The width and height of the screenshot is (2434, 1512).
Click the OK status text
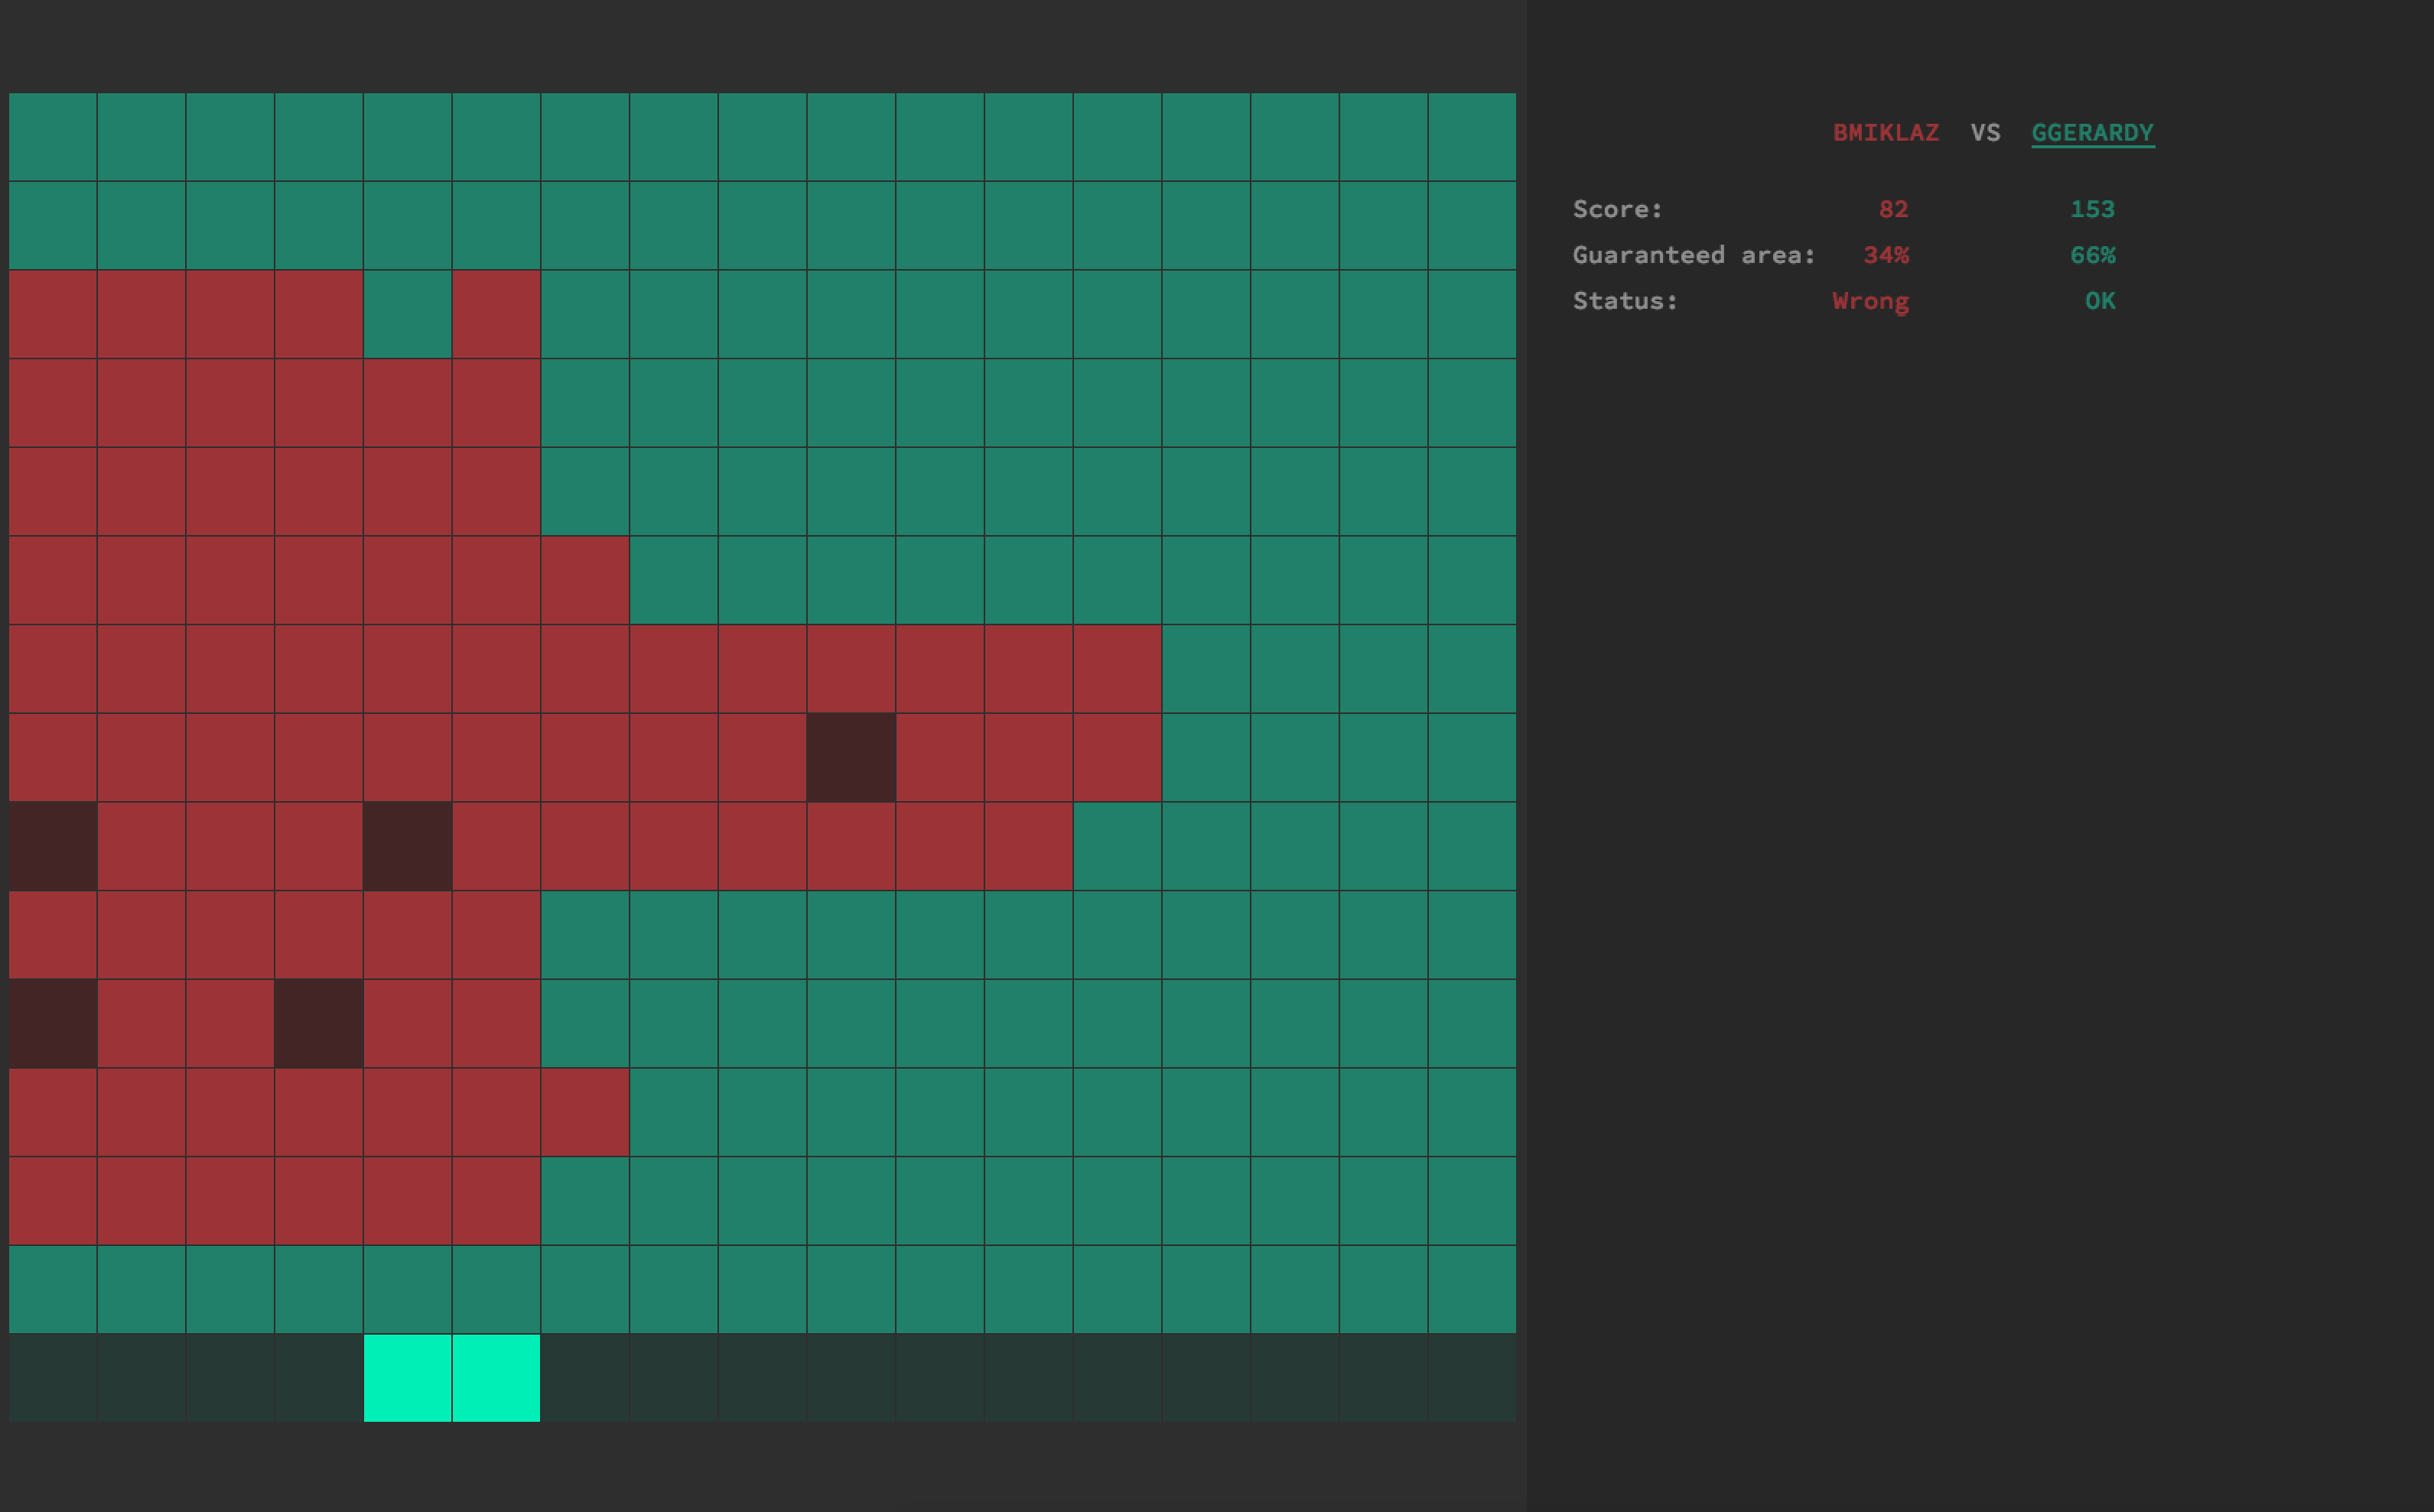tap(2100, 301)
